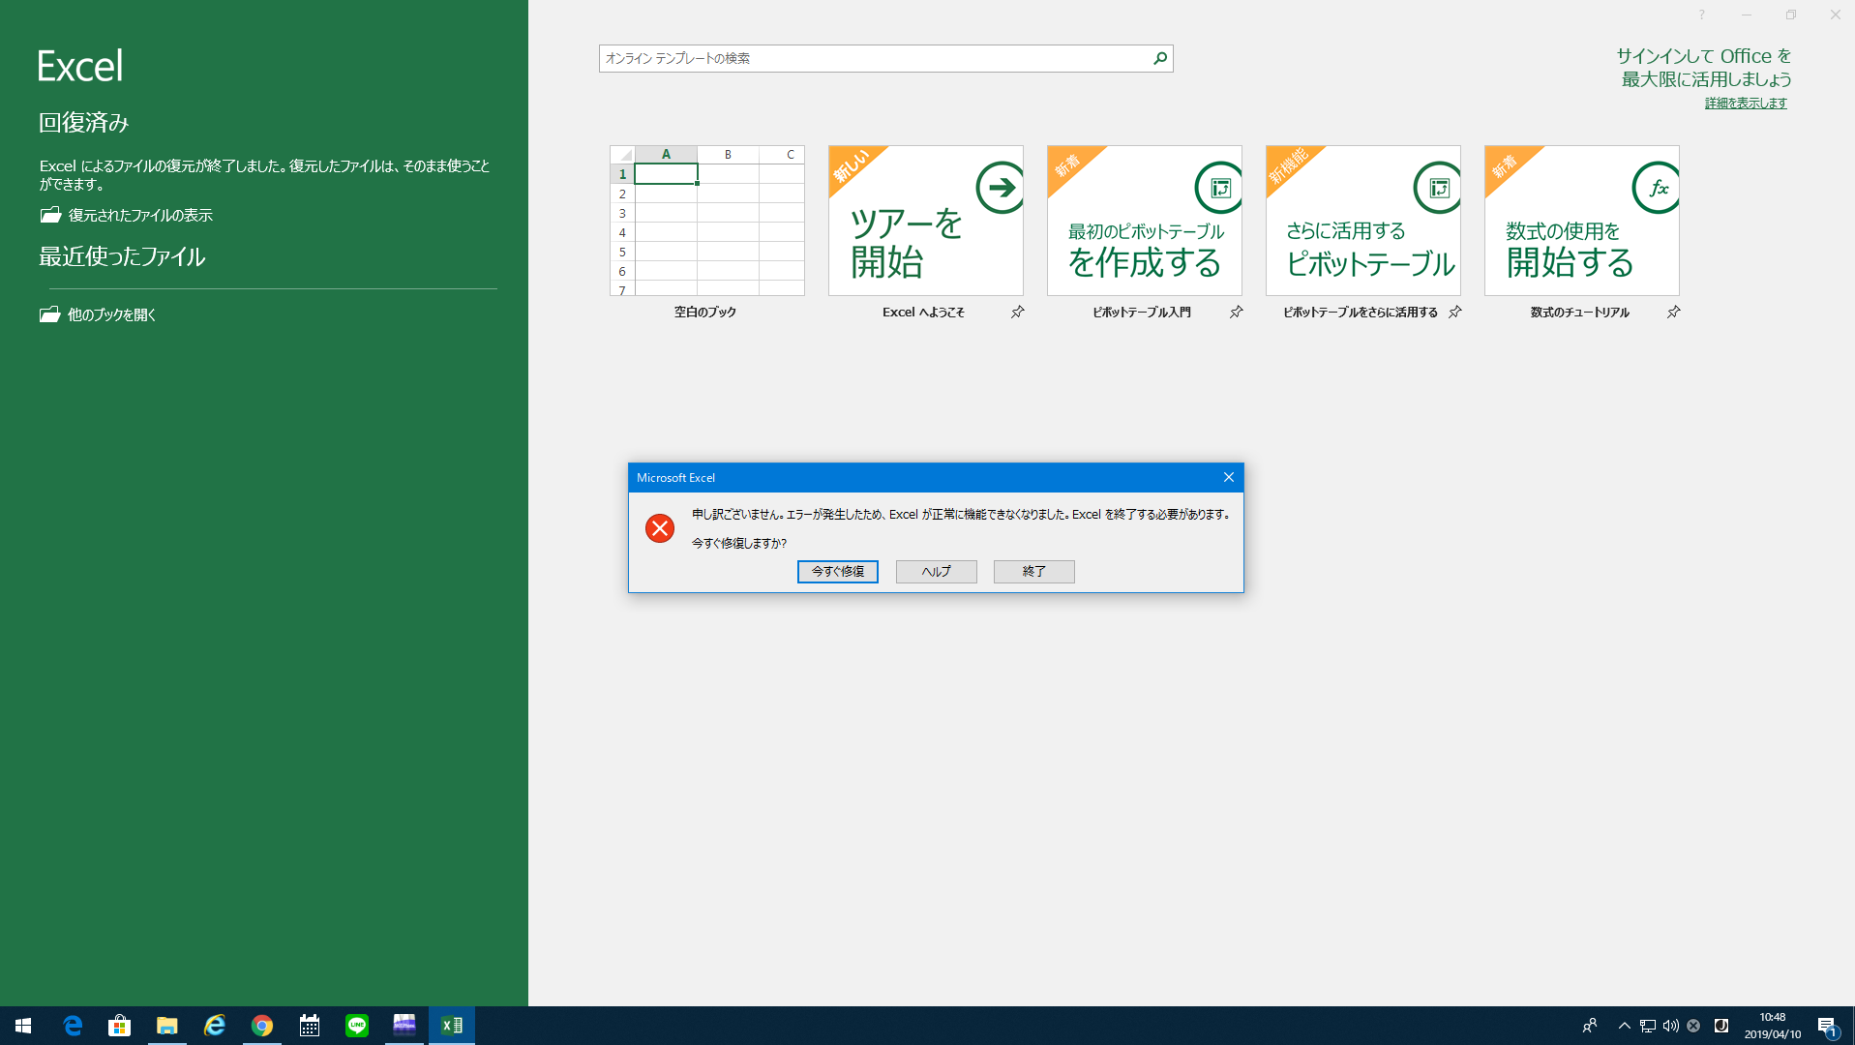Open the People icon in system tray
Image resolution: width=1855 pixels, height=1045 pixels.
click(x=1589, y=1026)
